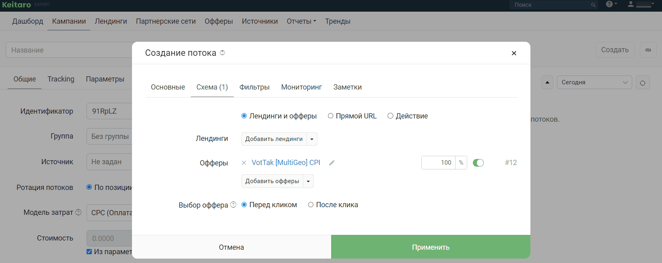
Task: Click the green Применить button
Action: (x=431, y=247)
